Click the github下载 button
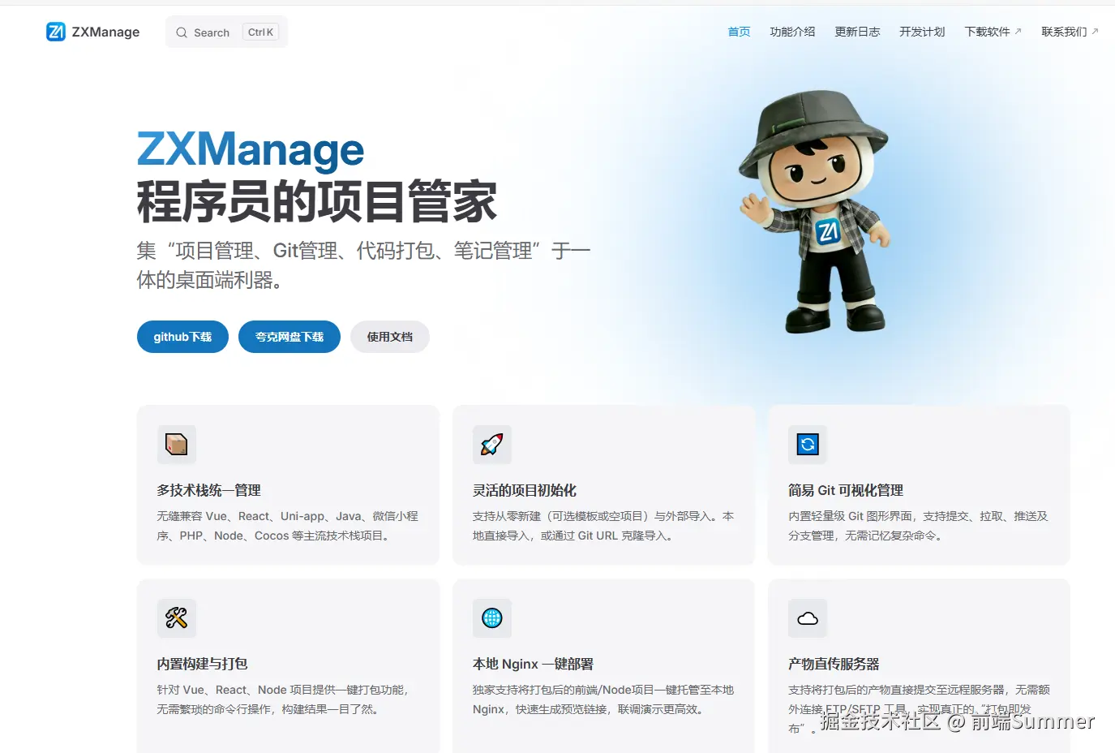Image resolution: width=1115 pixels, height=753 pixels. 182,336
